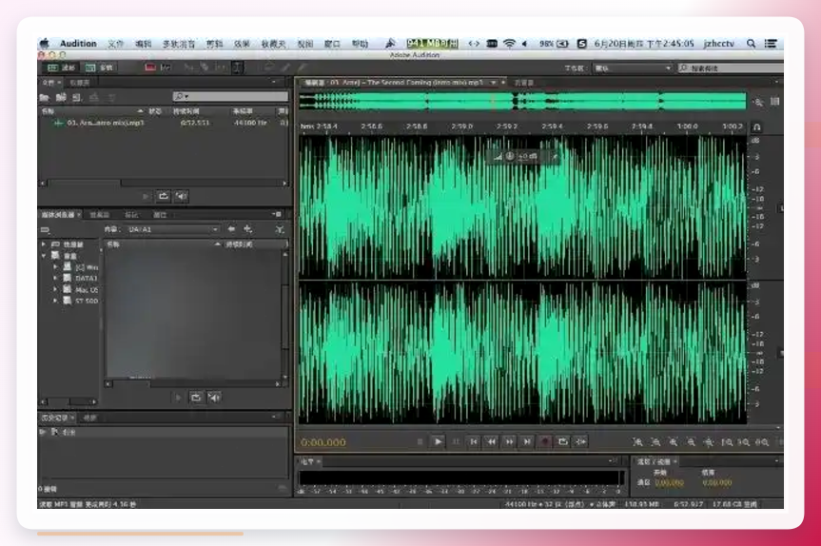821x546 pixels.
Task: Toggle Skip Selection transport button
Action: point(580,441)
